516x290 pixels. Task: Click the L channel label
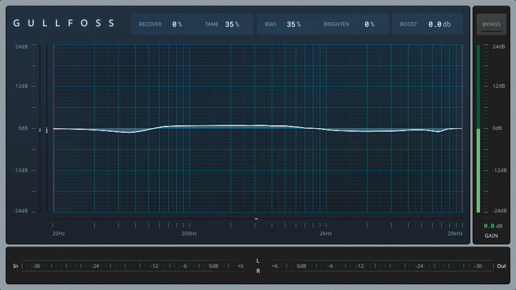point(257,261)
